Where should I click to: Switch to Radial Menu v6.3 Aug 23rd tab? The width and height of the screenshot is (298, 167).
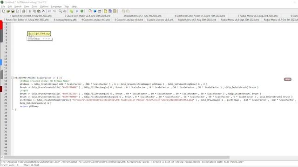click(x=257, y=16)
